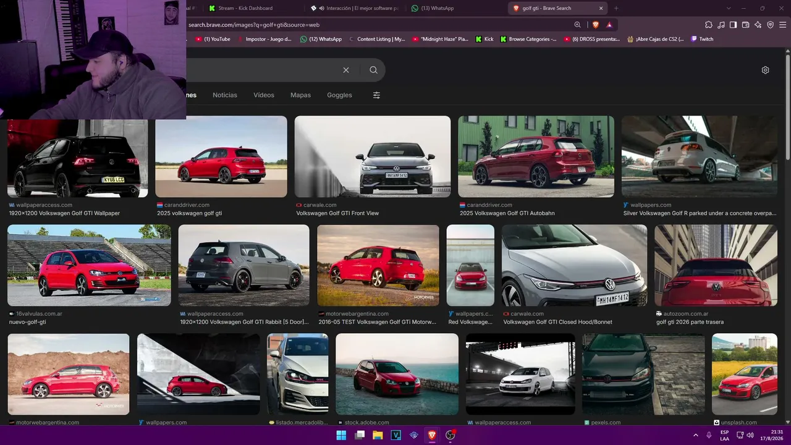
Task: Open the 2016-05 TEST Golf GTI image
Action: pyautogui.click(x=378, y=265)
